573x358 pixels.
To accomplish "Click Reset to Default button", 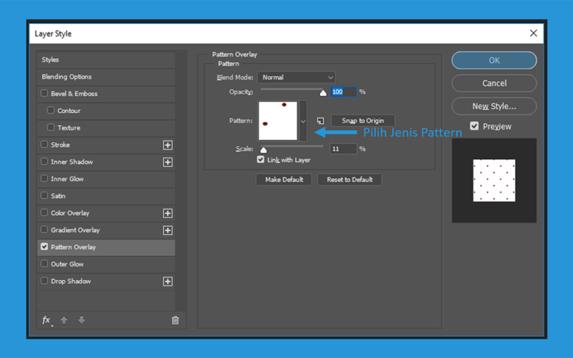I will (350, 180).
